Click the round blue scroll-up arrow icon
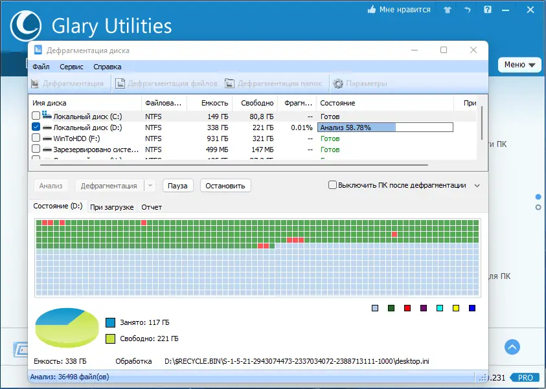This screenshot has width=546, height=389. pos(512,347)
